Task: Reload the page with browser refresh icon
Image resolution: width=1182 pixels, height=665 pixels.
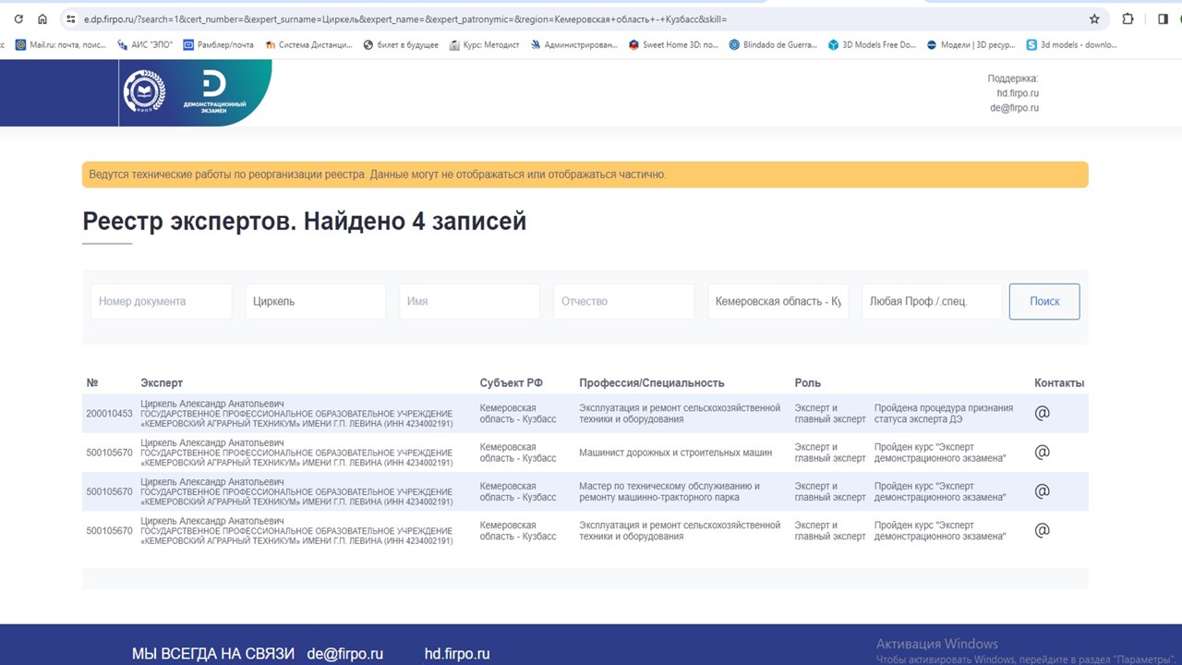Action: coord(18,18)
